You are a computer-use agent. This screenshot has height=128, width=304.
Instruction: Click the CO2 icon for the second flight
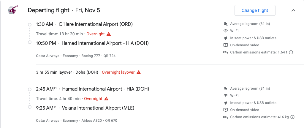pyautogui.click(x=226, y=117)
